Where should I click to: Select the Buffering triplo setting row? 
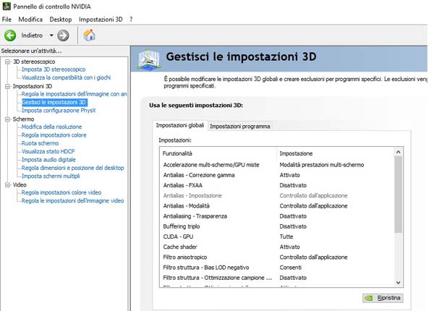[x=277, y=226]
